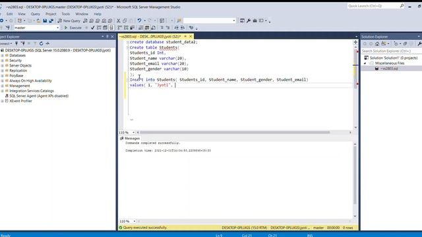Screen dimensions: 422x237
Task: Open the Window menu
Action: coord(82,14)
